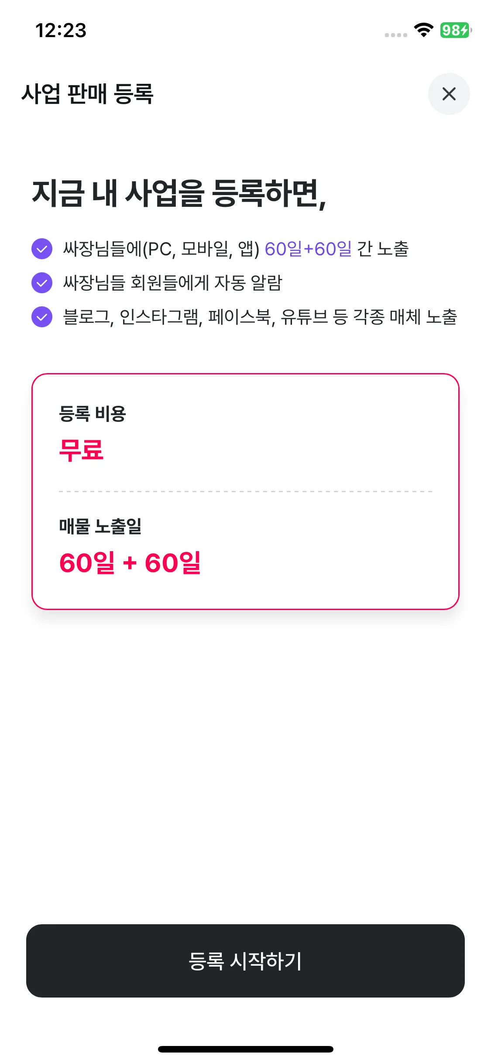491x1063 pixels.
Task: Tap the purple 60일+60일 highlighted text
Action: pos(308,249)
